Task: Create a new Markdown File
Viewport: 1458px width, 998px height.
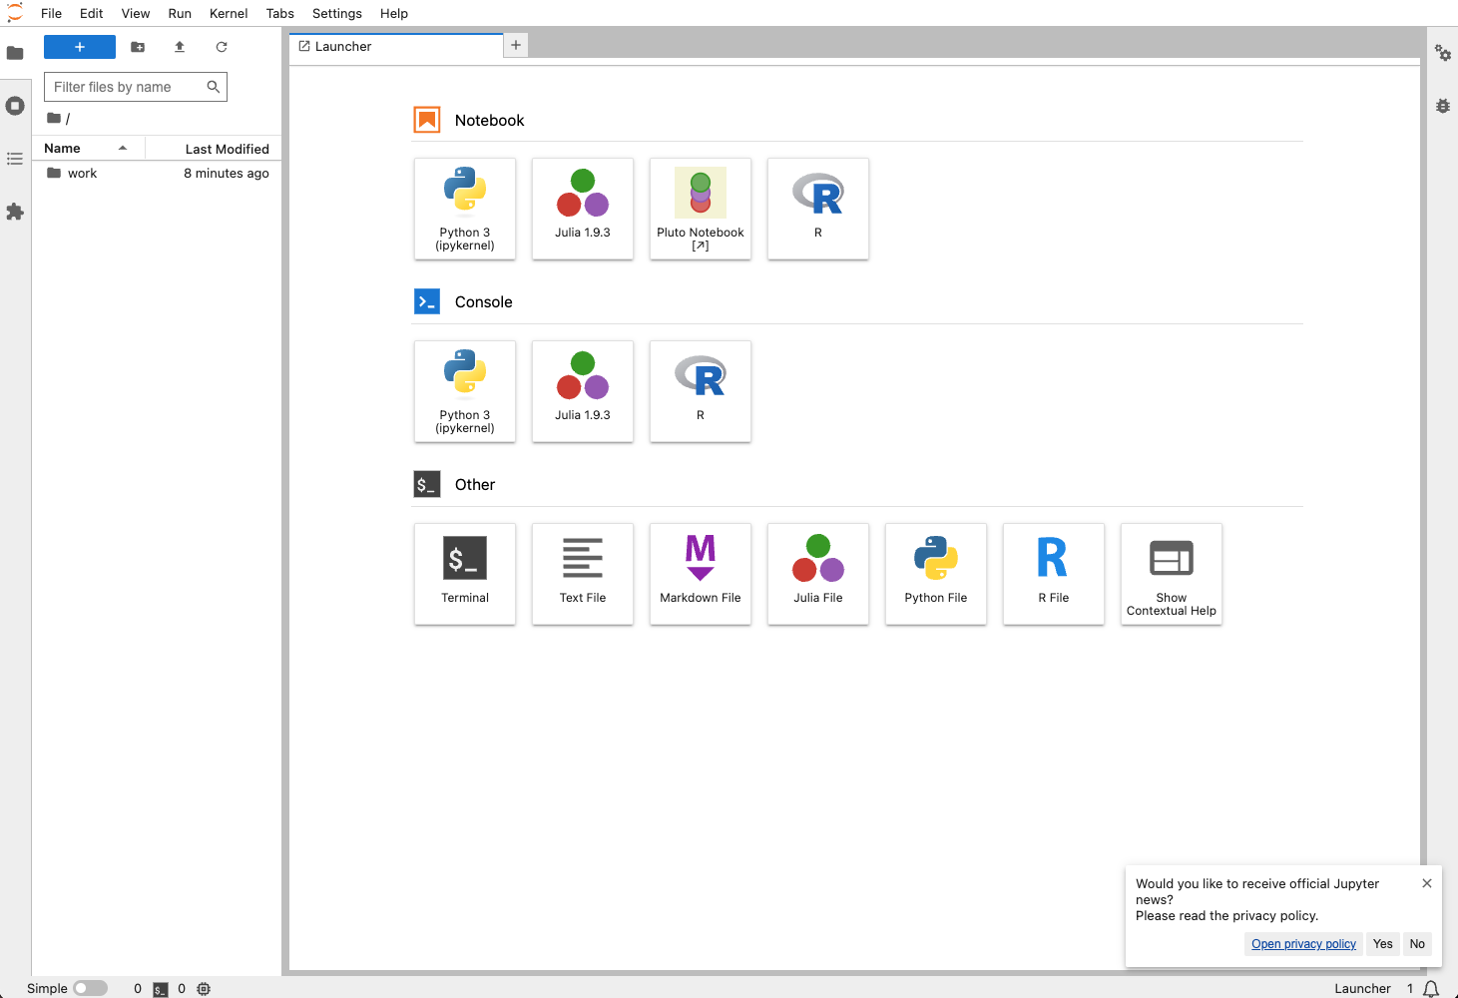Action: coord(701,574)
